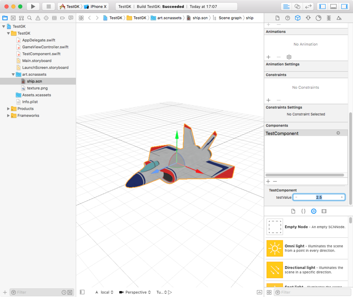Open the Scene inspector
Image resolution: width=353 pixels, height=297 pixels.
coord(339,18)
